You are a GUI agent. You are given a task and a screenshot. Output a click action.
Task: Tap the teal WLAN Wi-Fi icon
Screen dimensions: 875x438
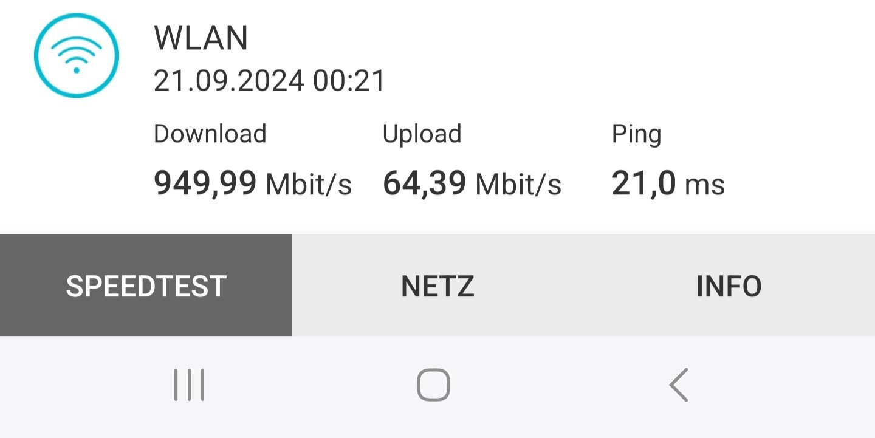[x=76, y=55]
